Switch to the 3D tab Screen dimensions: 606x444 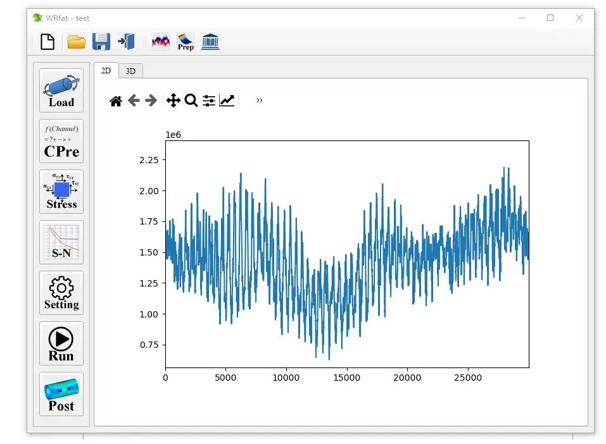[130, 71]
